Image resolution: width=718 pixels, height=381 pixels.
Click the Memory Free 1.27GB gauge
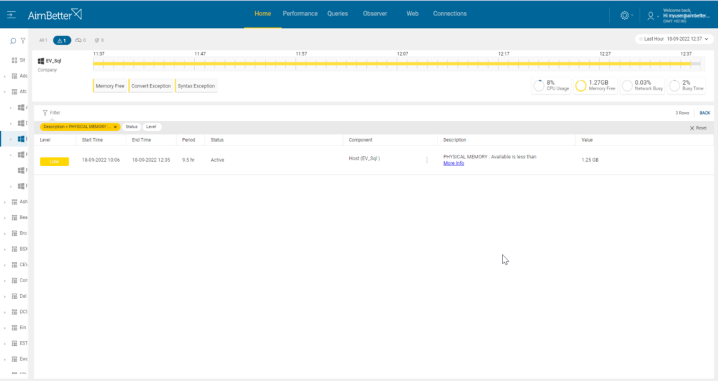[595, 85]
